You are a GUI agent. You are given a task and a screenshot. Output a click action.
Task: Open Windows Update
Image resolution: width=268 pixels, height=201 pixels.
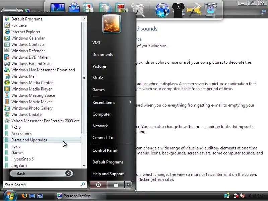42,115
